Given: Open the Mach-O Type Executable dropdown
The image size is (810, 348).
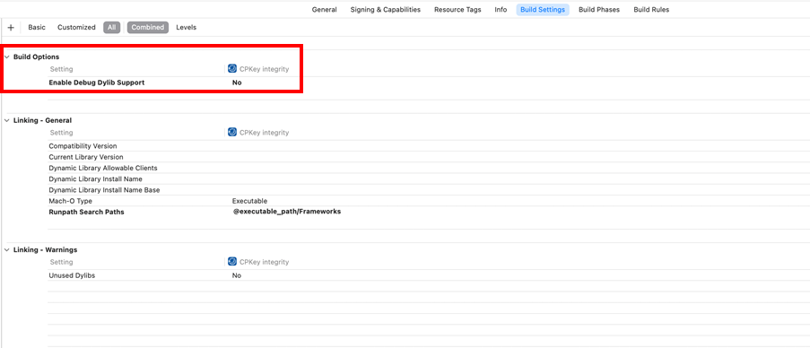Looking at the screenshot, I should (249, 201).
